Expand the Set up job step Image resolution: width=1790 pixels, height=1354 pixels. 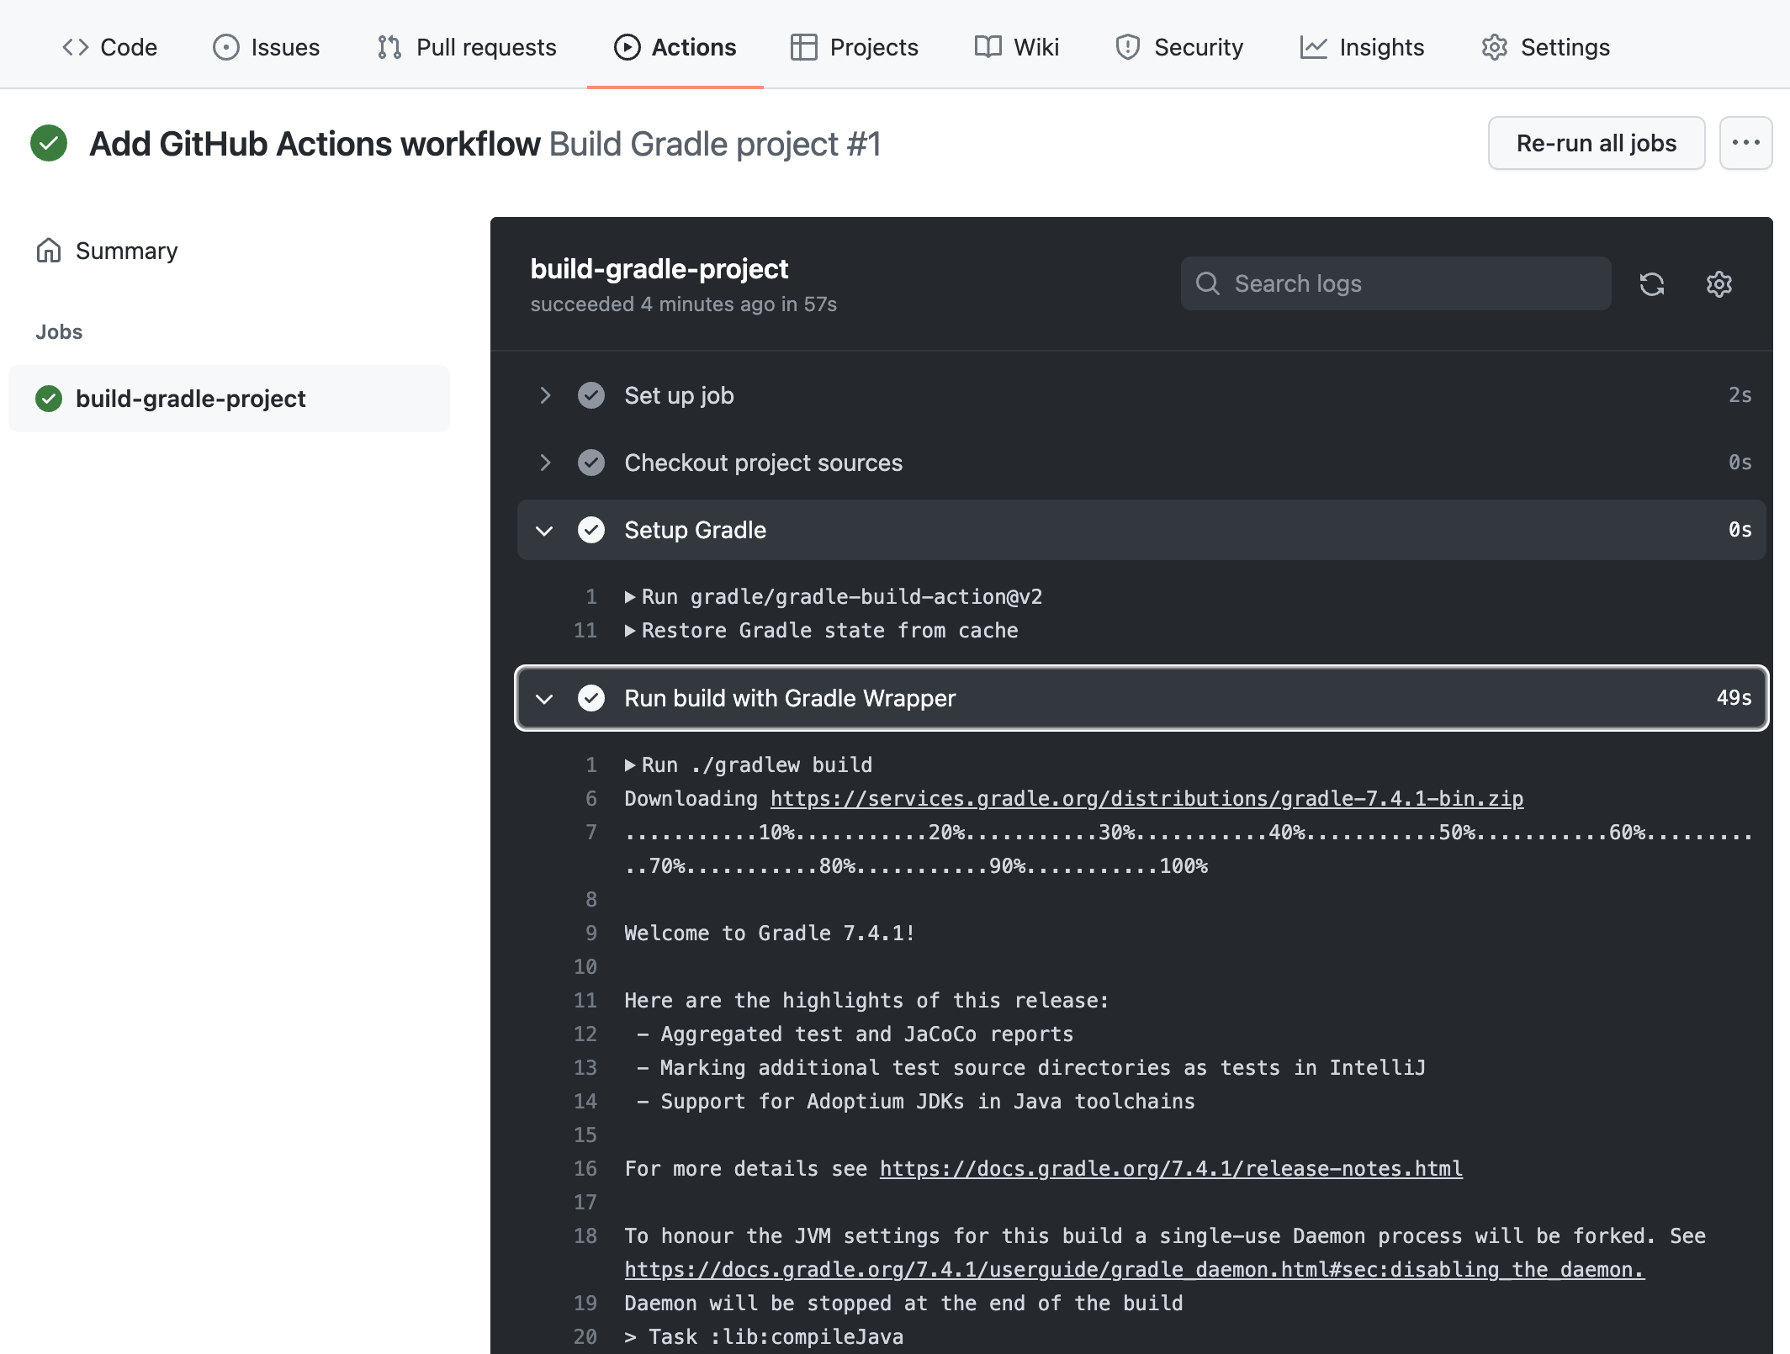(545, 395)
